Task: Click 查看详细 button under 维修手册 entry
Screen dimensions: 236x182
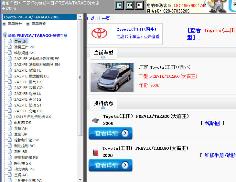Action: pos(111,165)
